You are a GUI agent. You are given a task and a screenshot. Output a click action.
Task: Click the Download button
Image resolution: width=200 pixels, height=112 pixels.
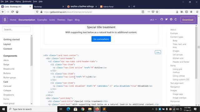pyautogui.click(x=188, y=20)
